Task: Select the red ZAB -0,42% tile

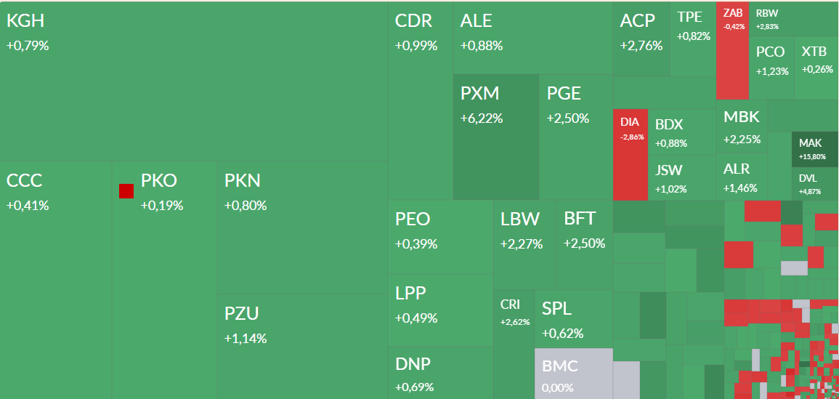Action: click(x=732, y=51)
